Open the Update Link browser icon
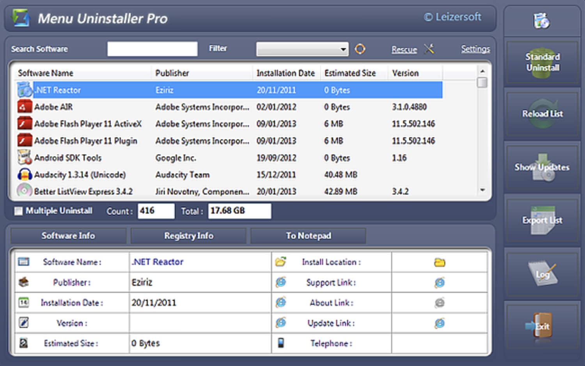Viewport: 585px width, 366px height. coord(440,323)
